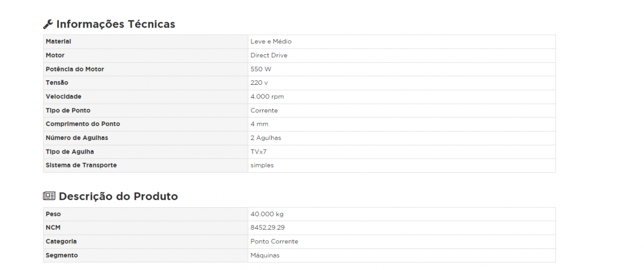Screen dimensions: 644x270
Task: Click the TVx7 needle type value
Action: click(259, 152)
